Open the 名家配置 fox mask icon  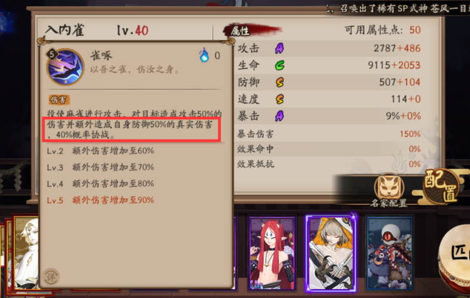tap(389, 187)
